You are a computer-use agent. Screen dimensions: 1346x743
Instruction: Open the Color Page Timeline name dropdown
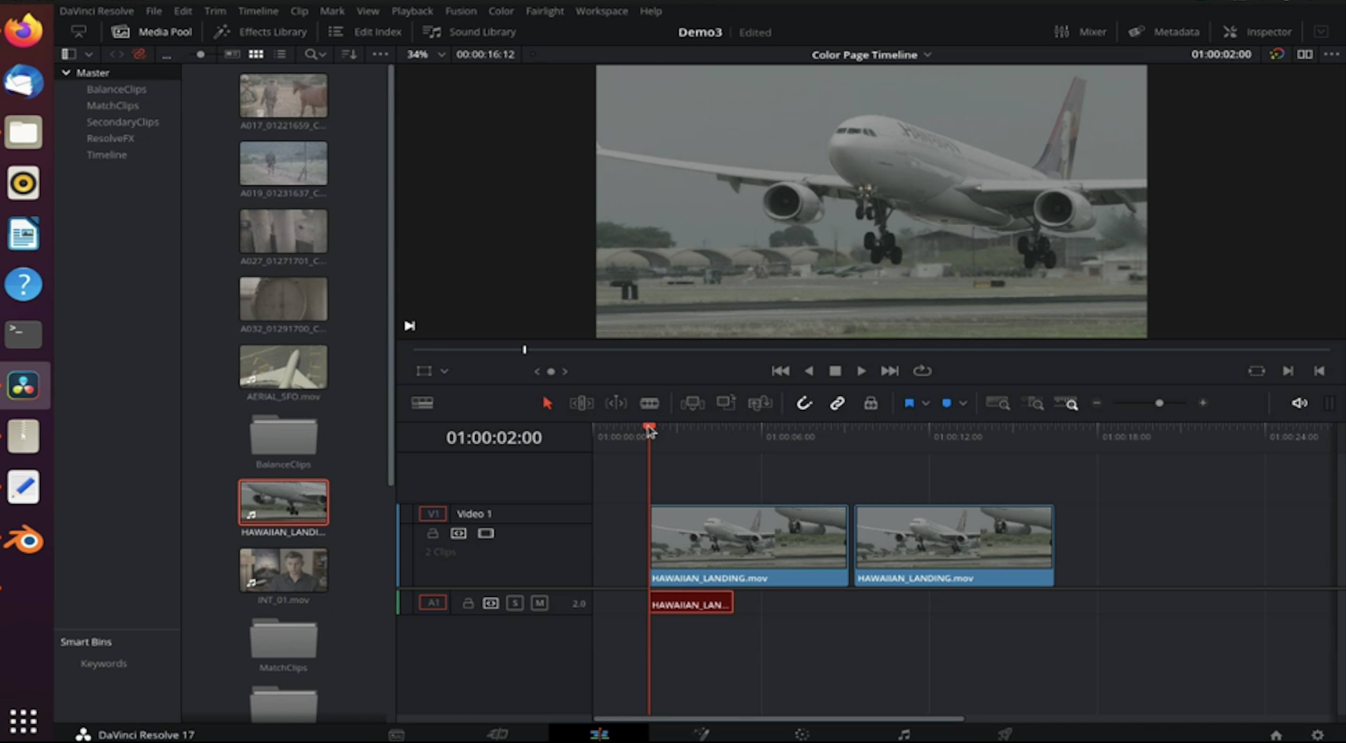tap(927, 55)
